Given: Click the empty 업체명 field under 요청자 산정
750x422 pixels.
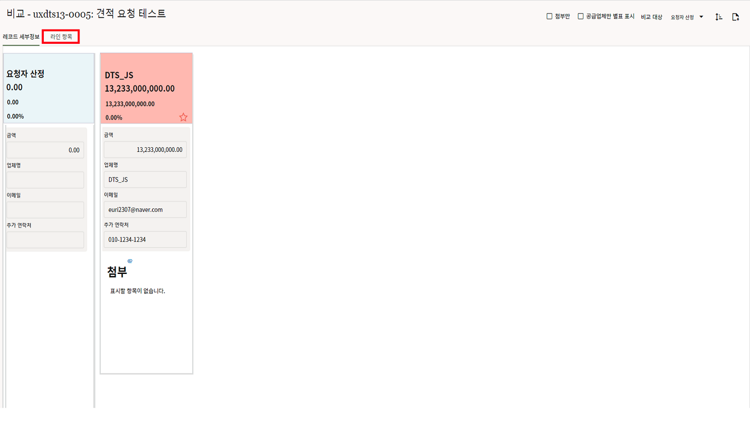Looking at the screenshot, I should pyautogui.click(x=45, y=180).
